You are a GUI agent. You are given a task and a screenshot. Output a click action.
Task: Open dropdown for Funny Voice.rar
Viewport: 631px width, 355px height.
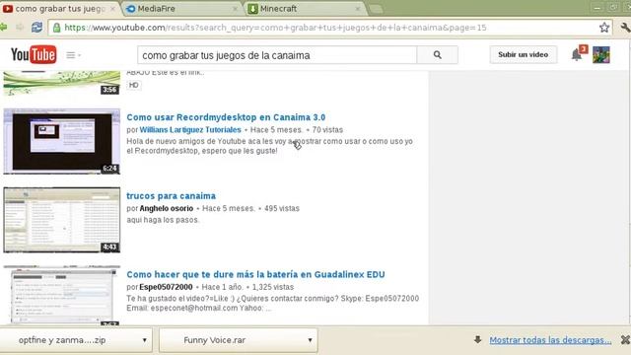(310, 340)
